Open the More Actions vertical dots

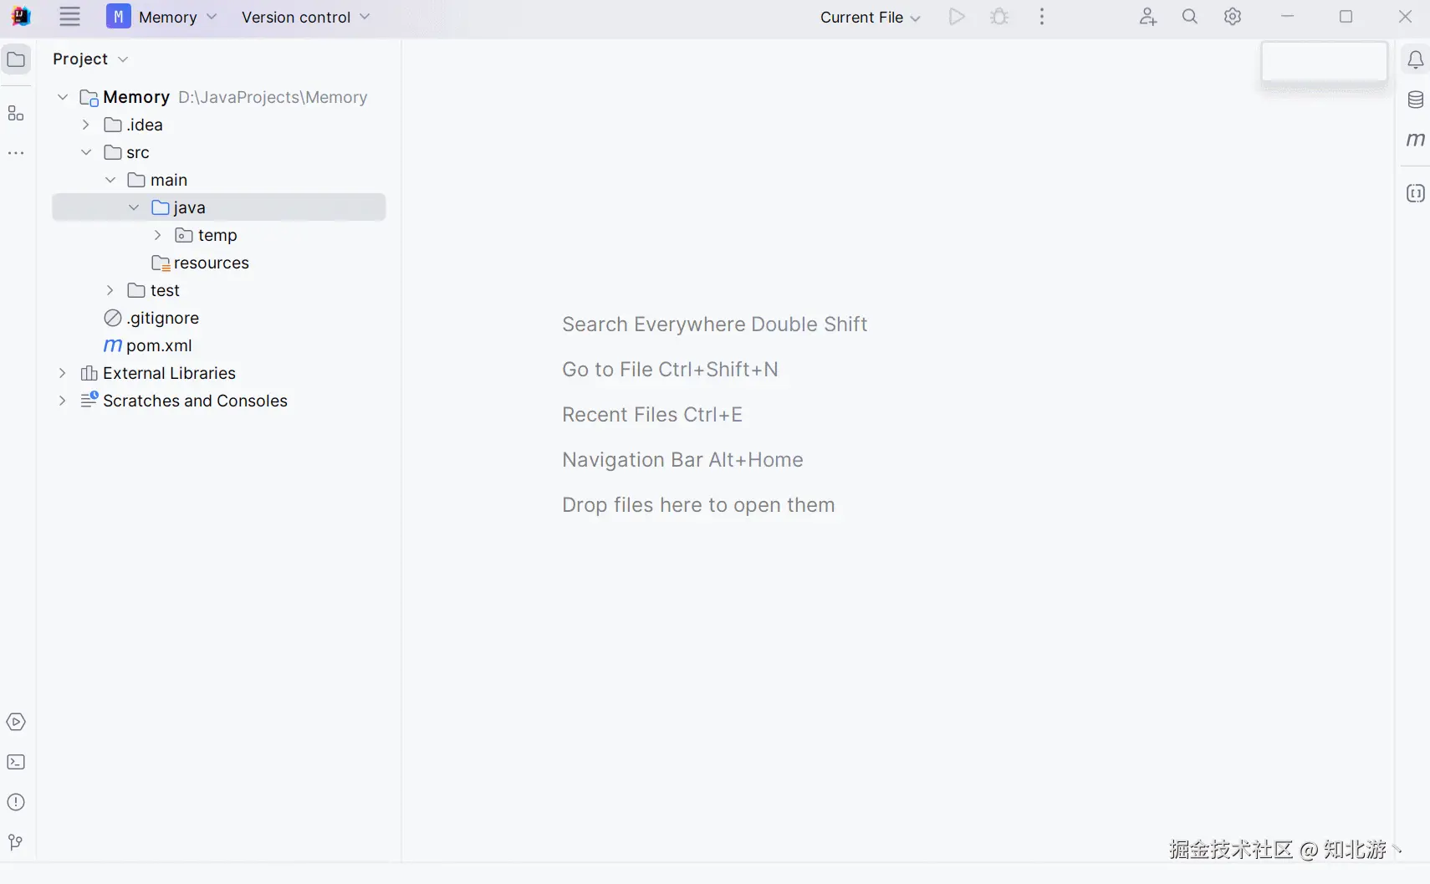[1042, 17]
